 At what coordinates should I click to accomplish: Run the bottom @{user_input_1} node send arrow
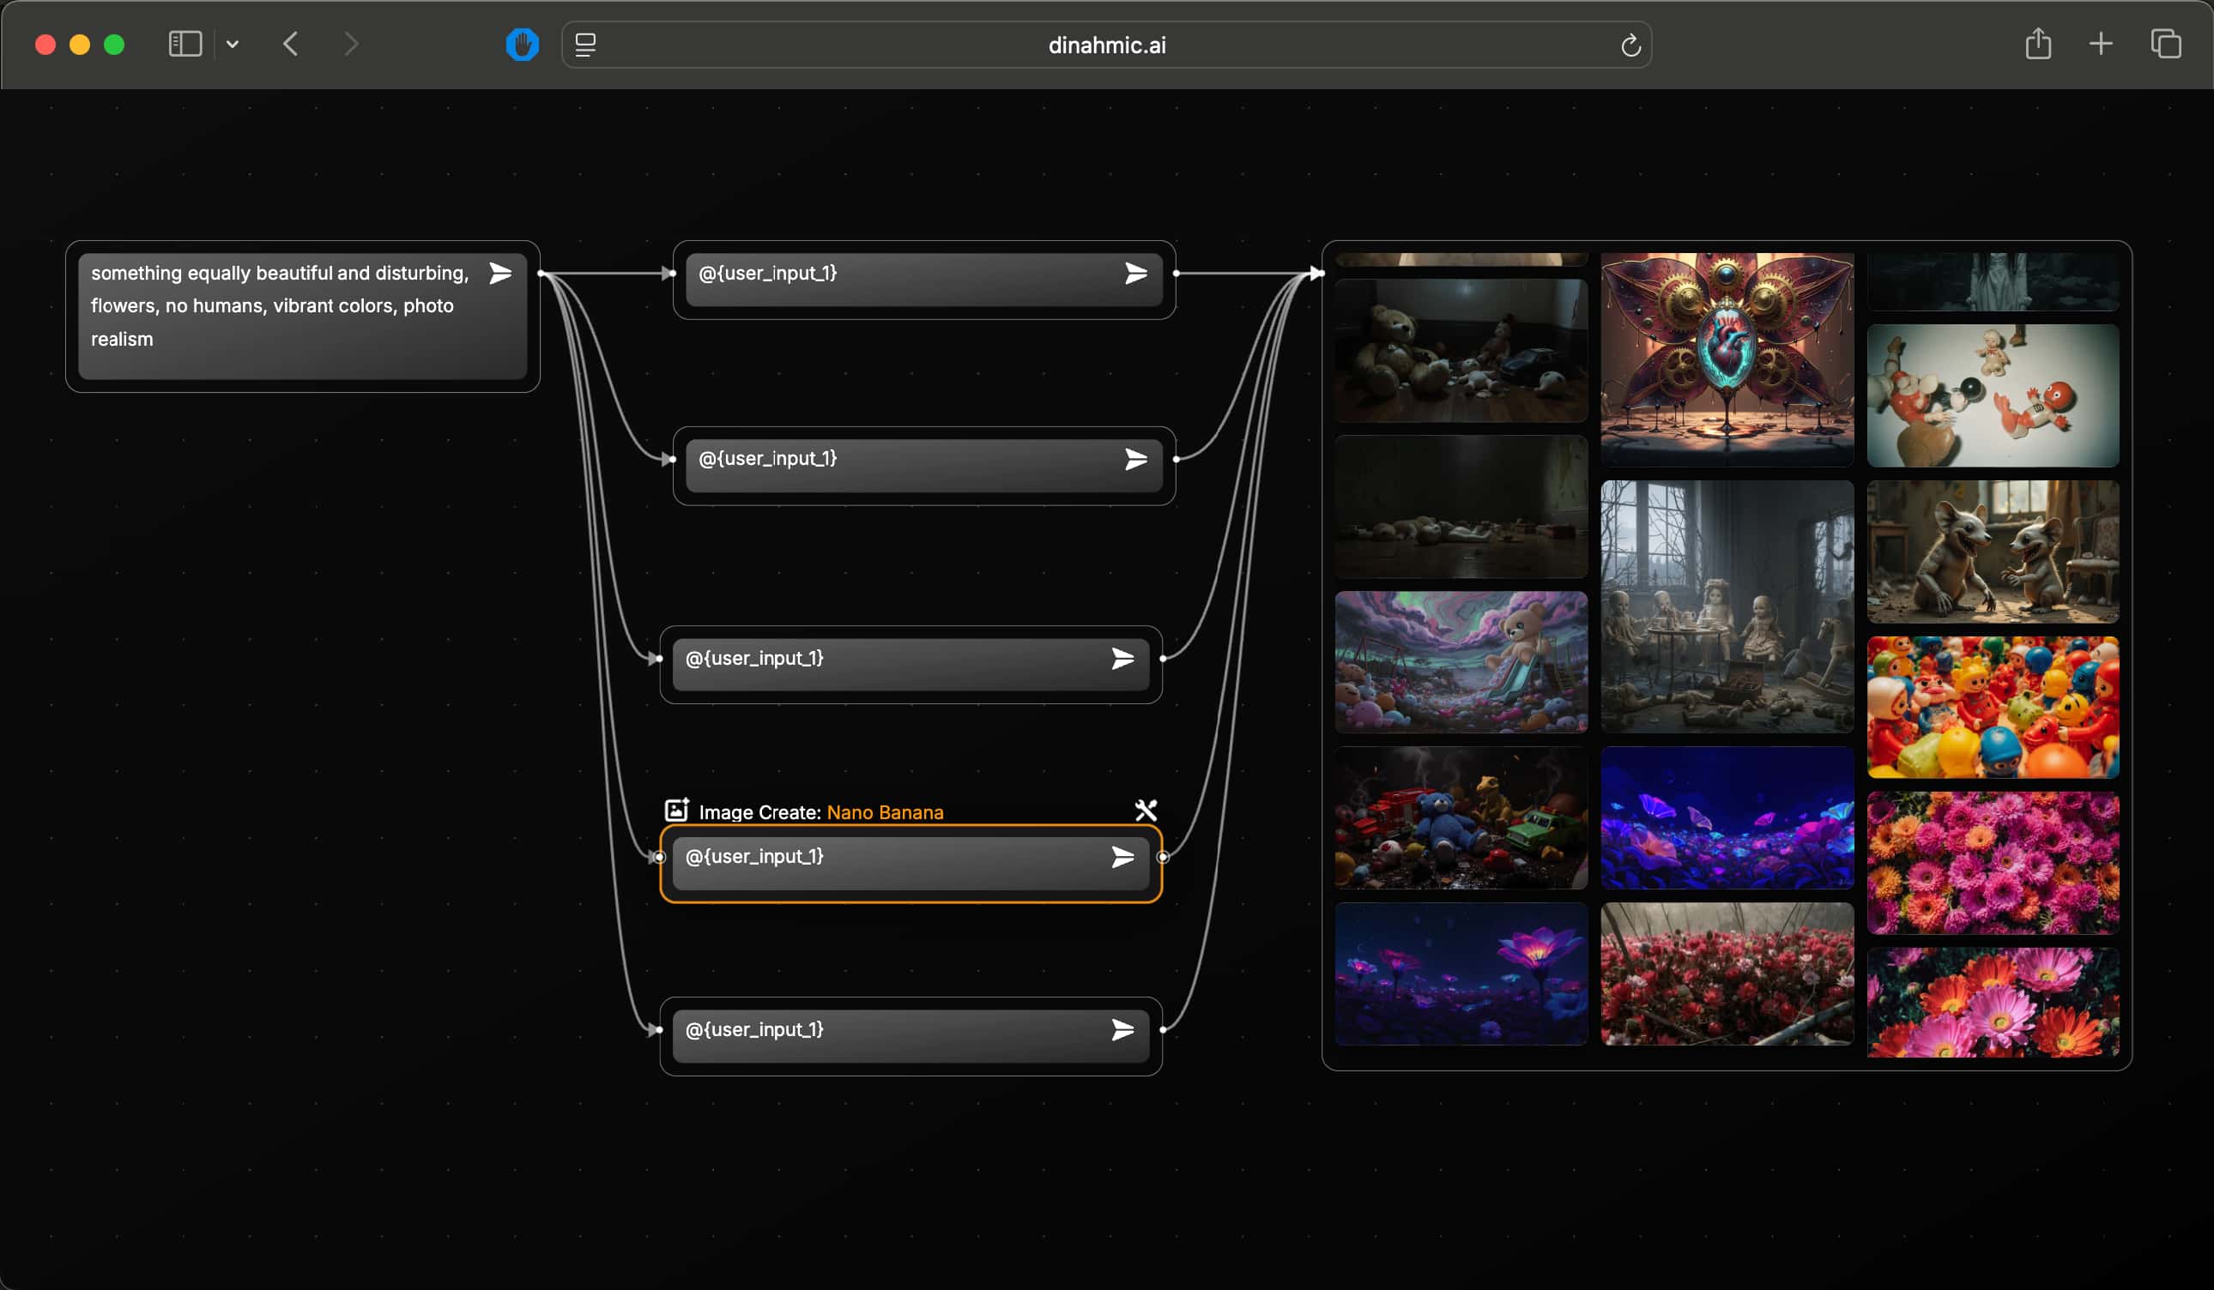click(x=1122, y=1029)
